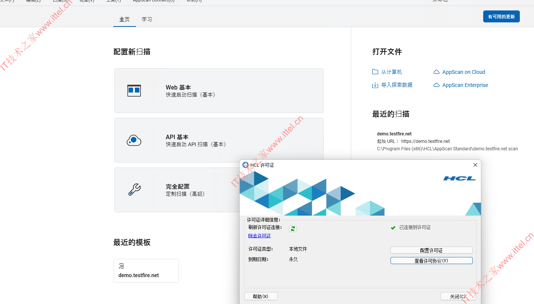The image size is (534, 304).
Task: Open recent scan demo.testfire.net under 最近的扫描
Action: click(x=394, y=134)
